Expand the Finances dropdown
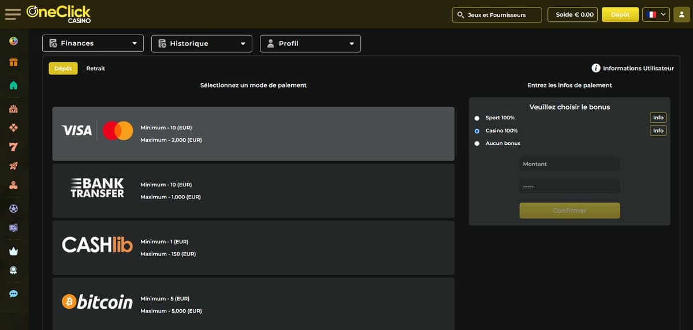 point(93,43)
